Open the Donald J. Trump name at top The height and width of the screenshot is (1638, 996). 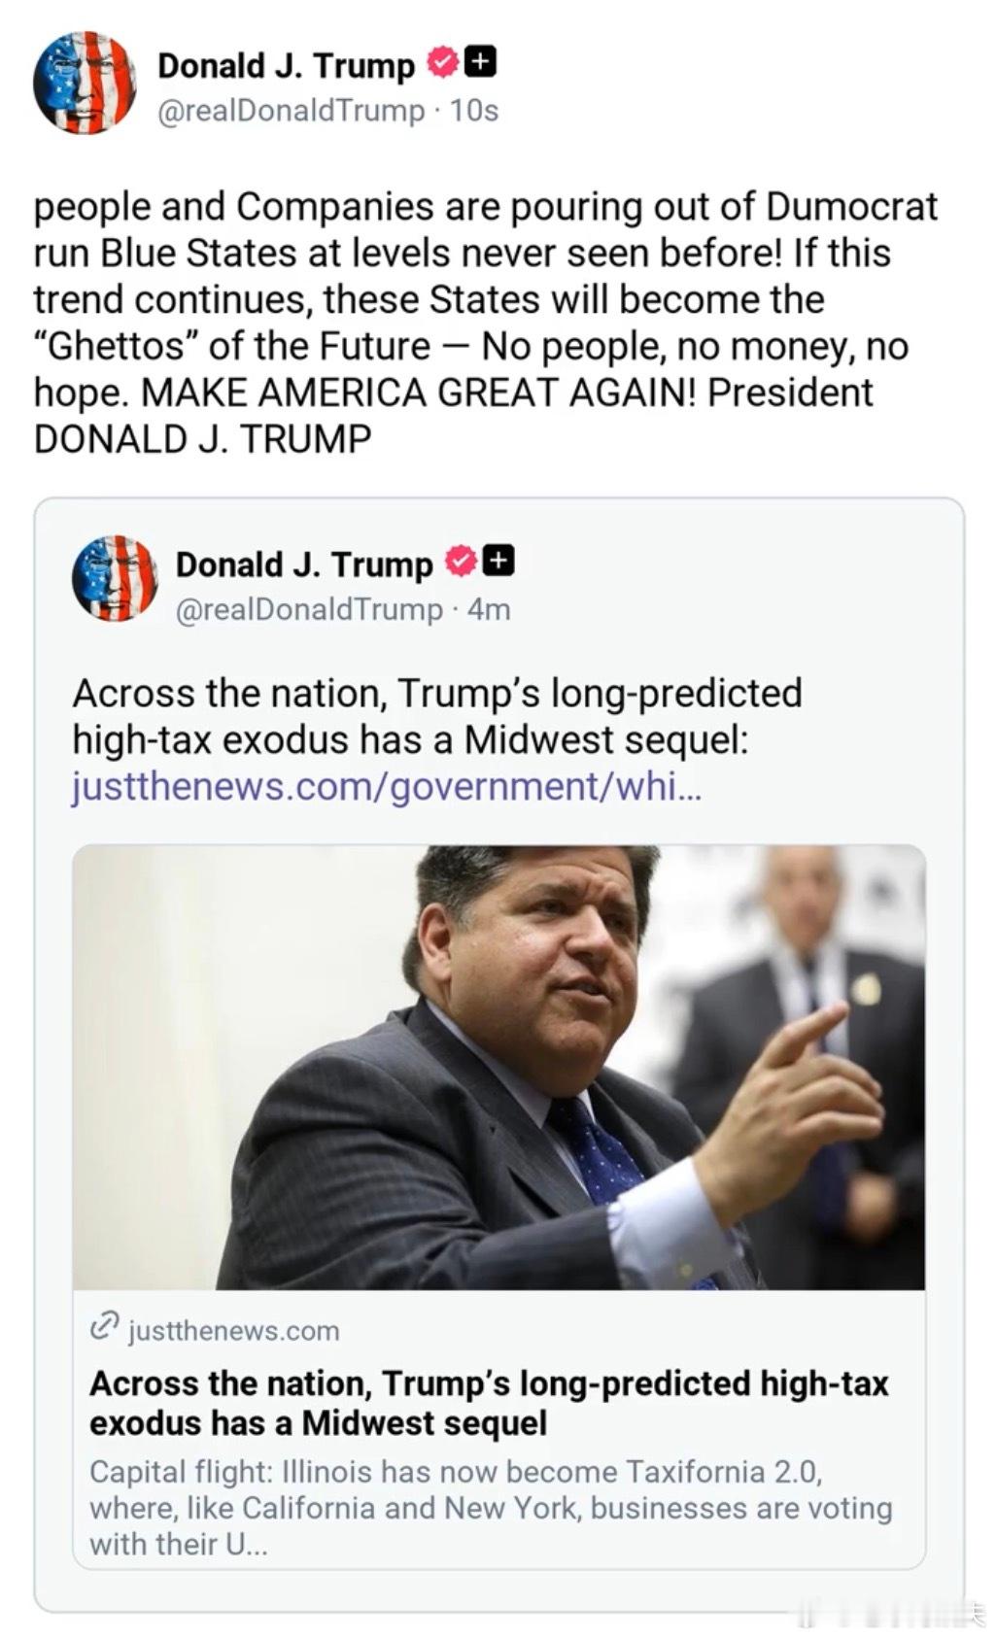[x=286, y=65]
